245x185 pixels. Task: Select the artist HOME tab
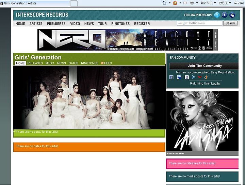tap(20, 63)
